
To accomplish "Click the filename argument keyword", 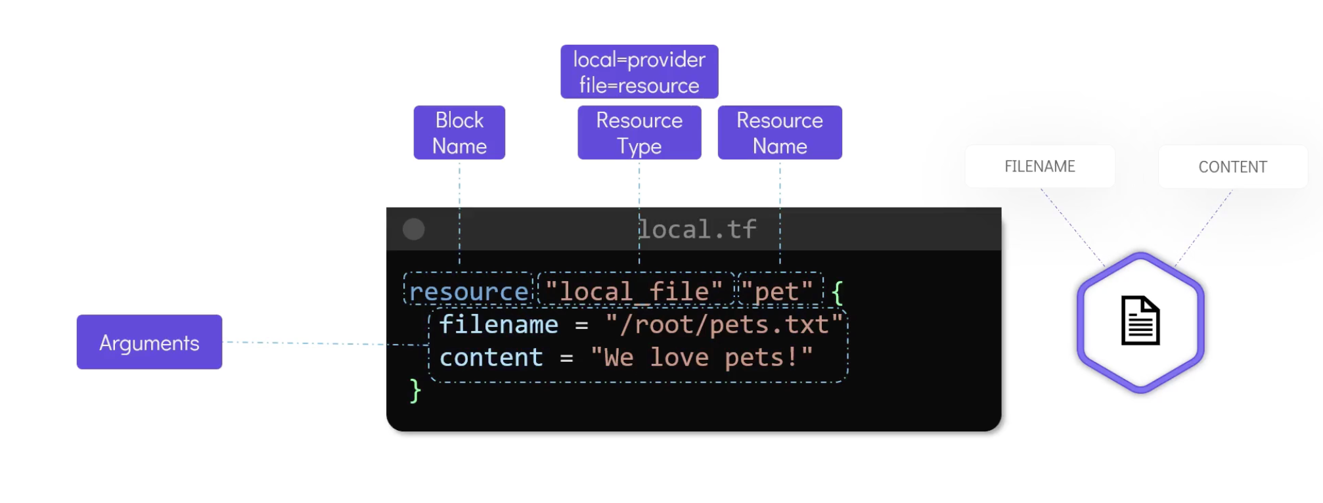I will (499, 324).
